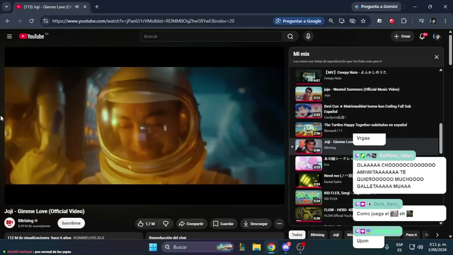Viewport: 453px width, 255px height.
Task: Open the Roblox browser extension icon
Action: 380,21
